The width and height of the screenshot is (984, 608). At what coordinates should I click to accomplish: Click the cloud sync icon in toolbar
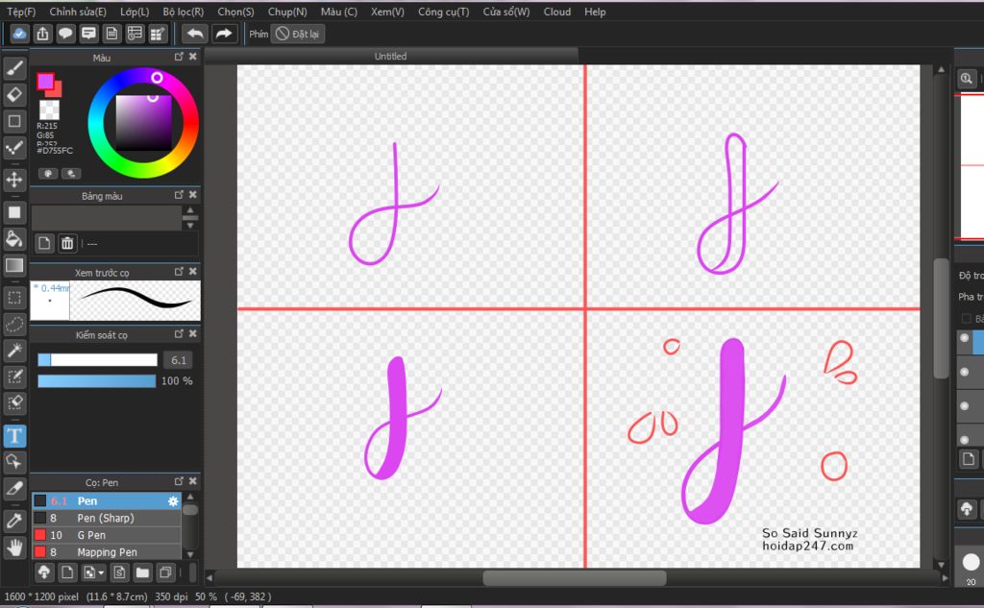click(19, 34)
